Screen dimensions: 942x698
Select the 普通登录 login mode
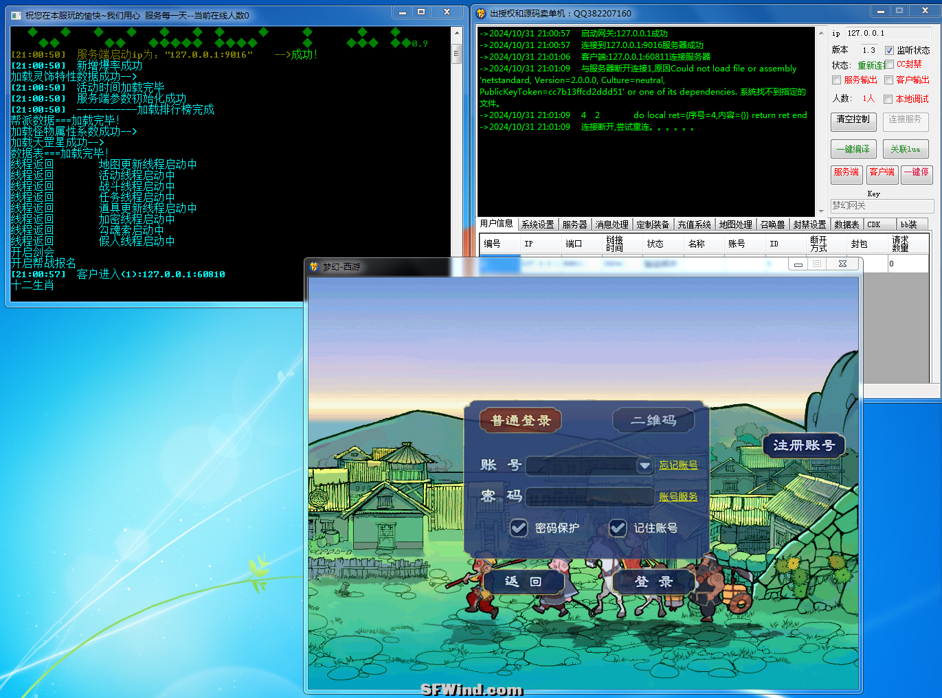click(520, 421)
